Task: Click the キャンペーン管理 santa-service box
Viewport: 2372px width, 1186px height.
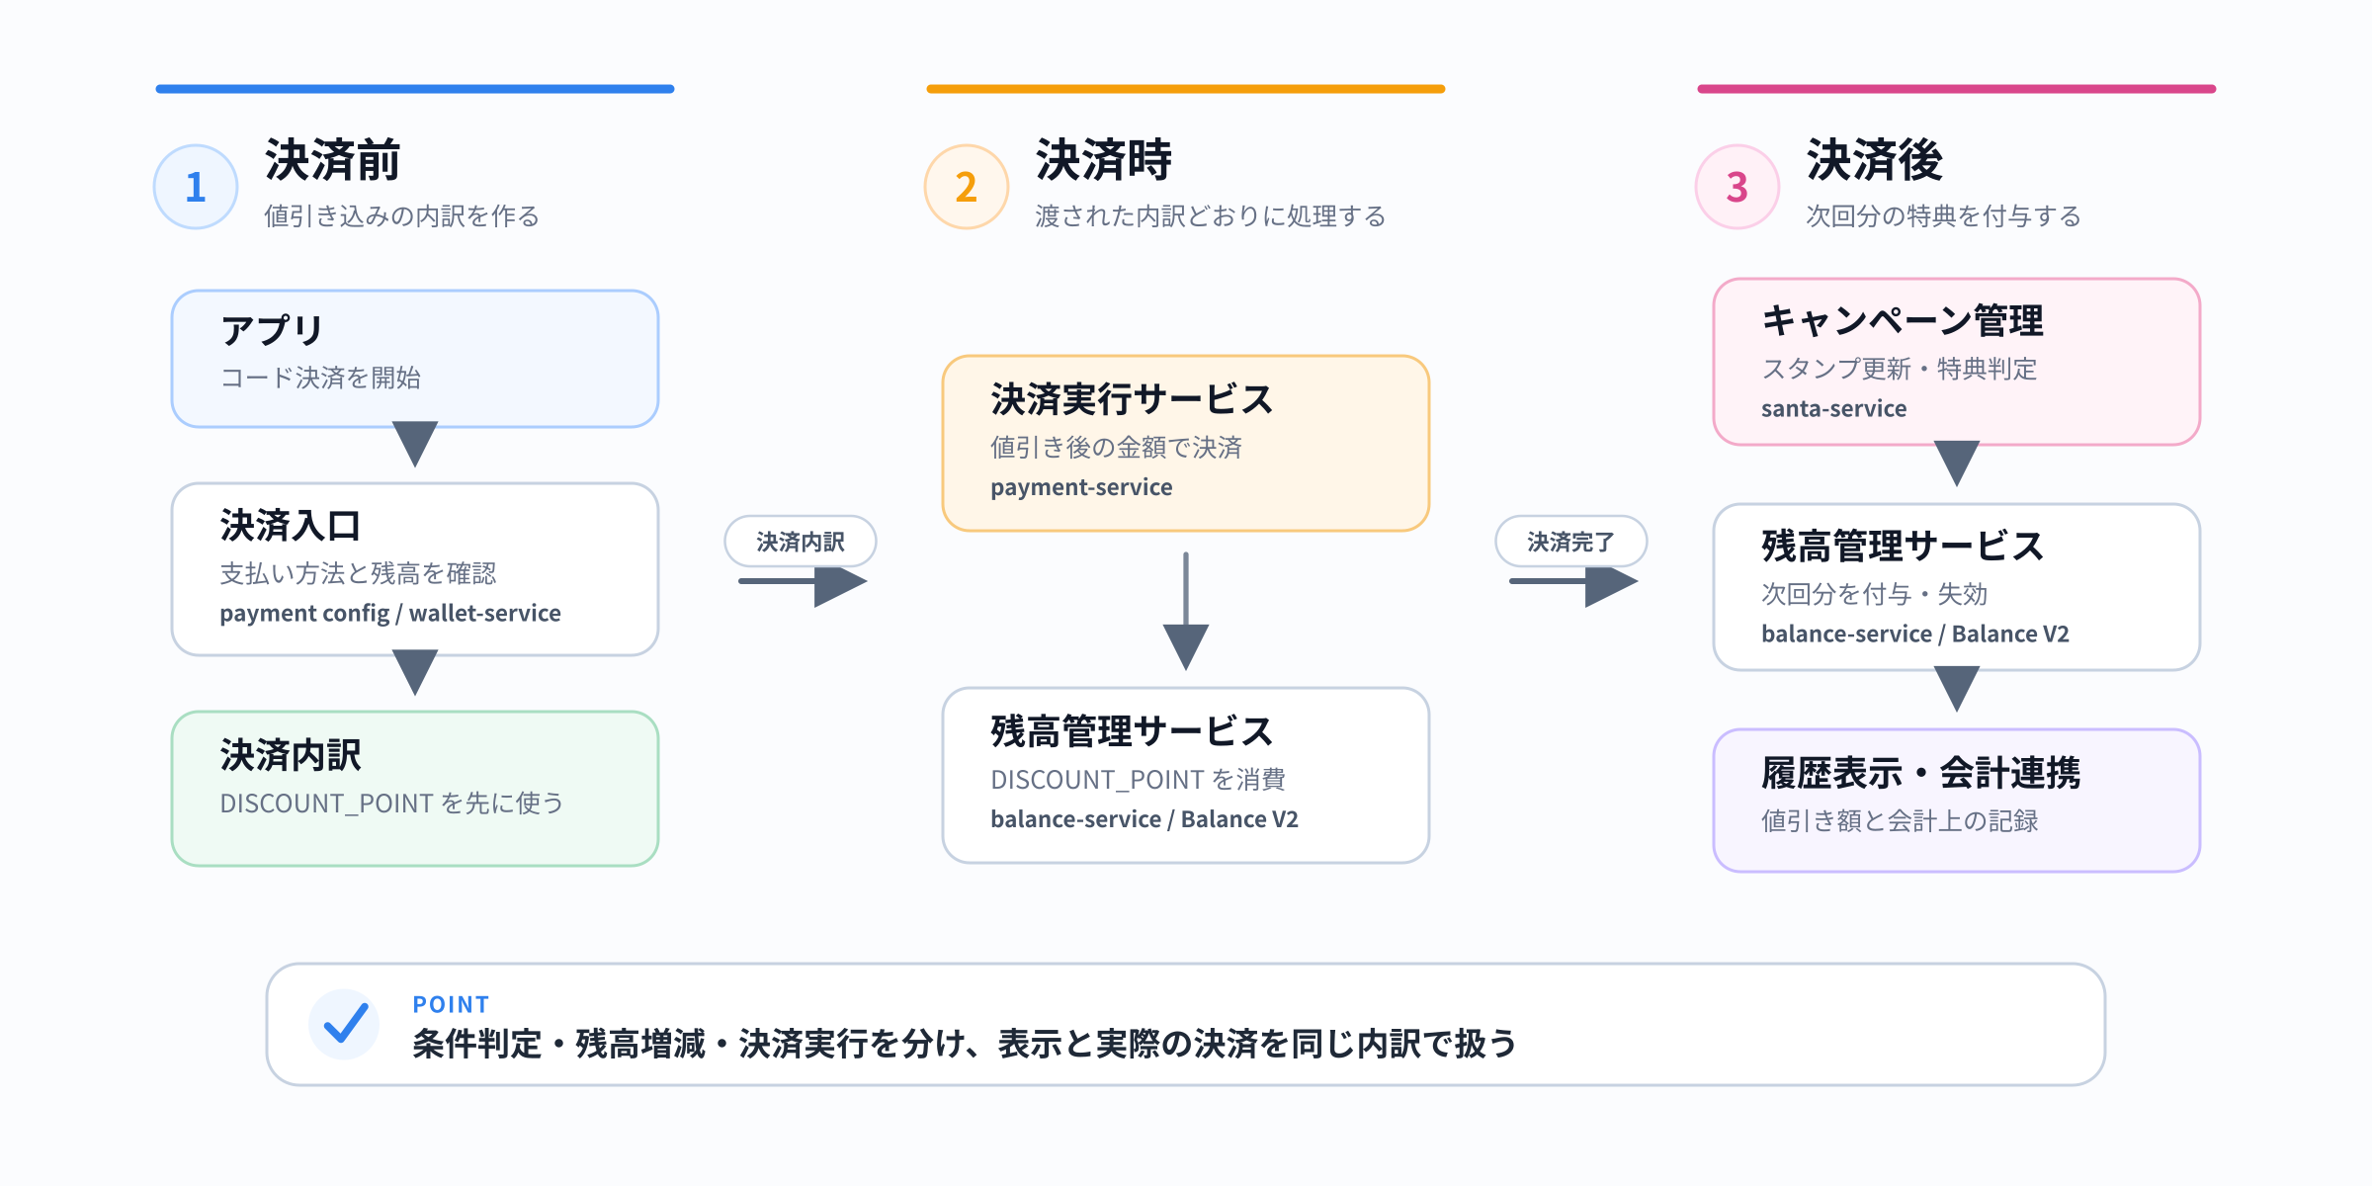Action: 1957,362
